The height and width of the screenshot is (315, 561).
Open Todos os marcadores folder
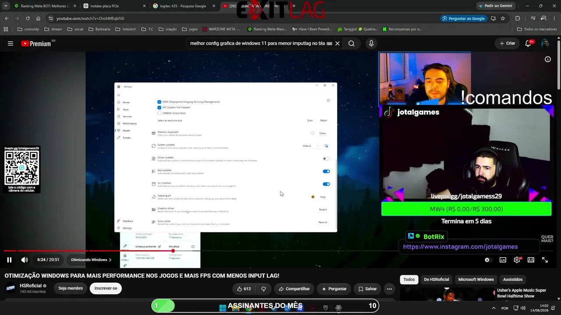(x=537, y=29)
